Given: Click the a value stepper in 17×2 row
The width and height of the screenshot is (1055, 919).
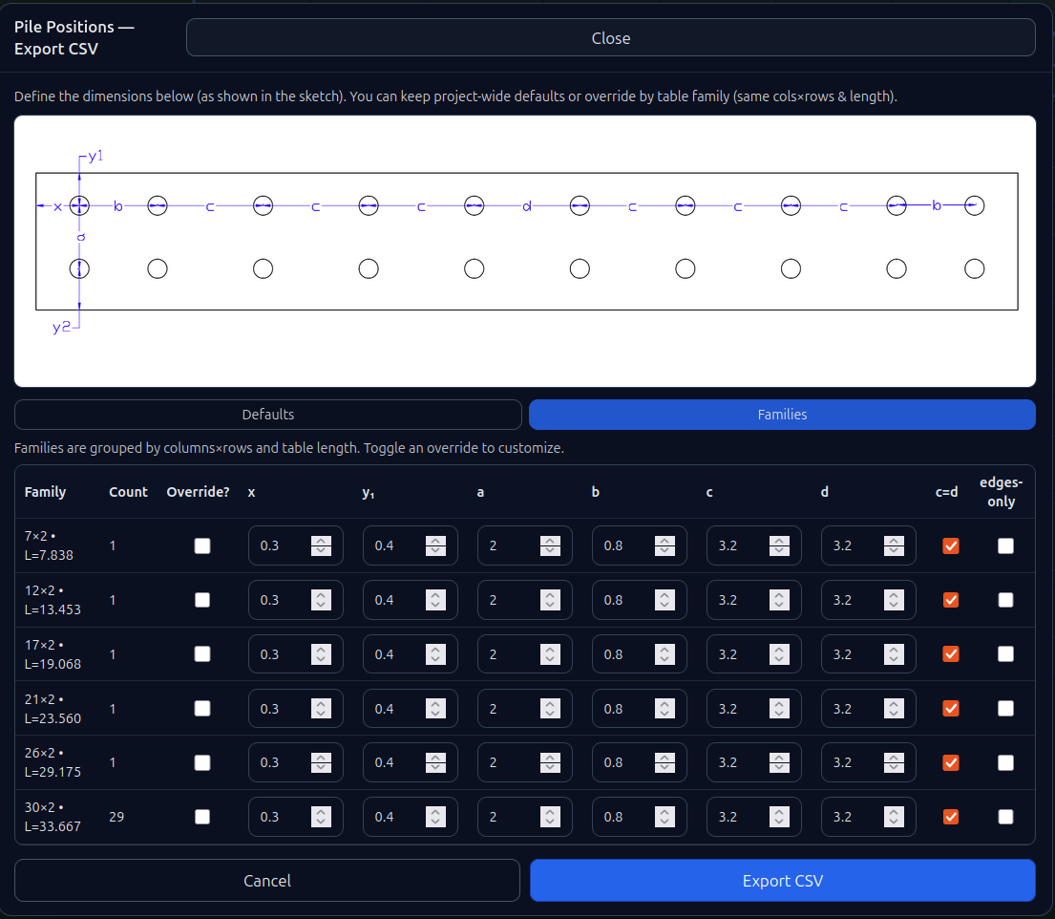Looking at the screenshot, I should (551, 654).
